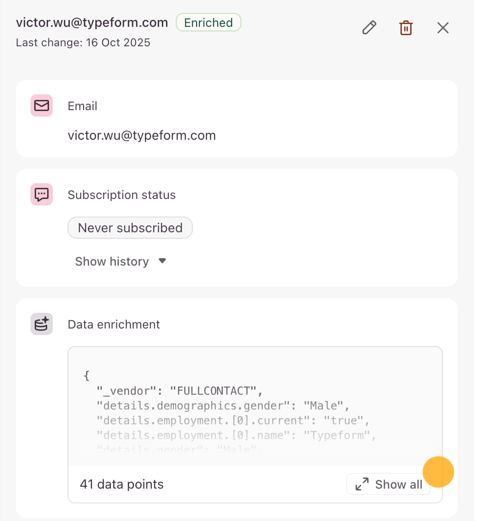480x521 pixels.
Task: Expand the Show history section
Action: 112,261
